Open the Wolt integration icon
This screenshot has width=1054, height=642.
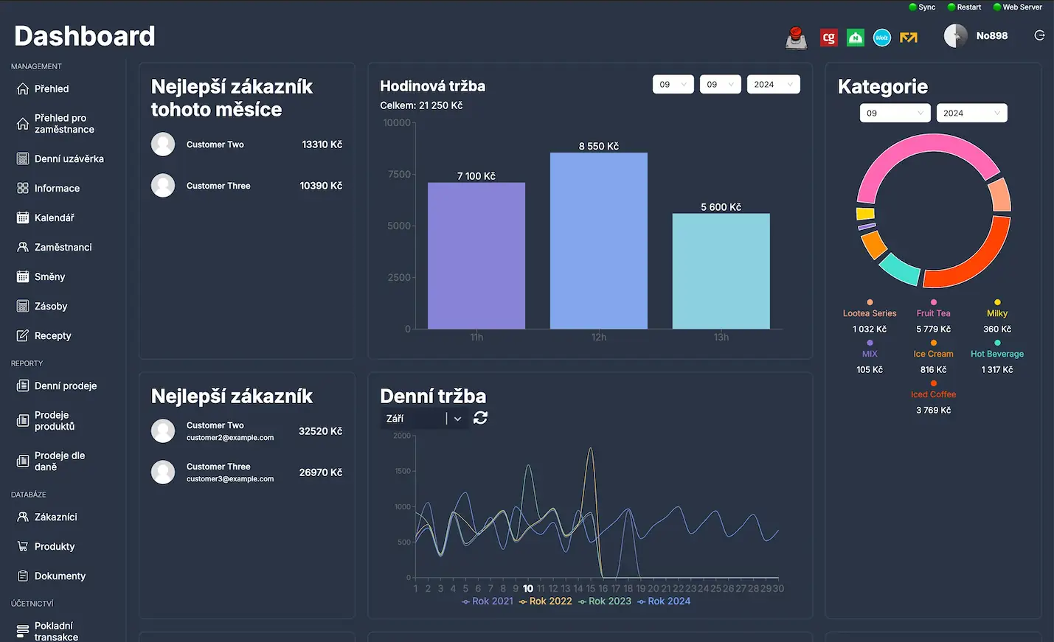[881, 37]
